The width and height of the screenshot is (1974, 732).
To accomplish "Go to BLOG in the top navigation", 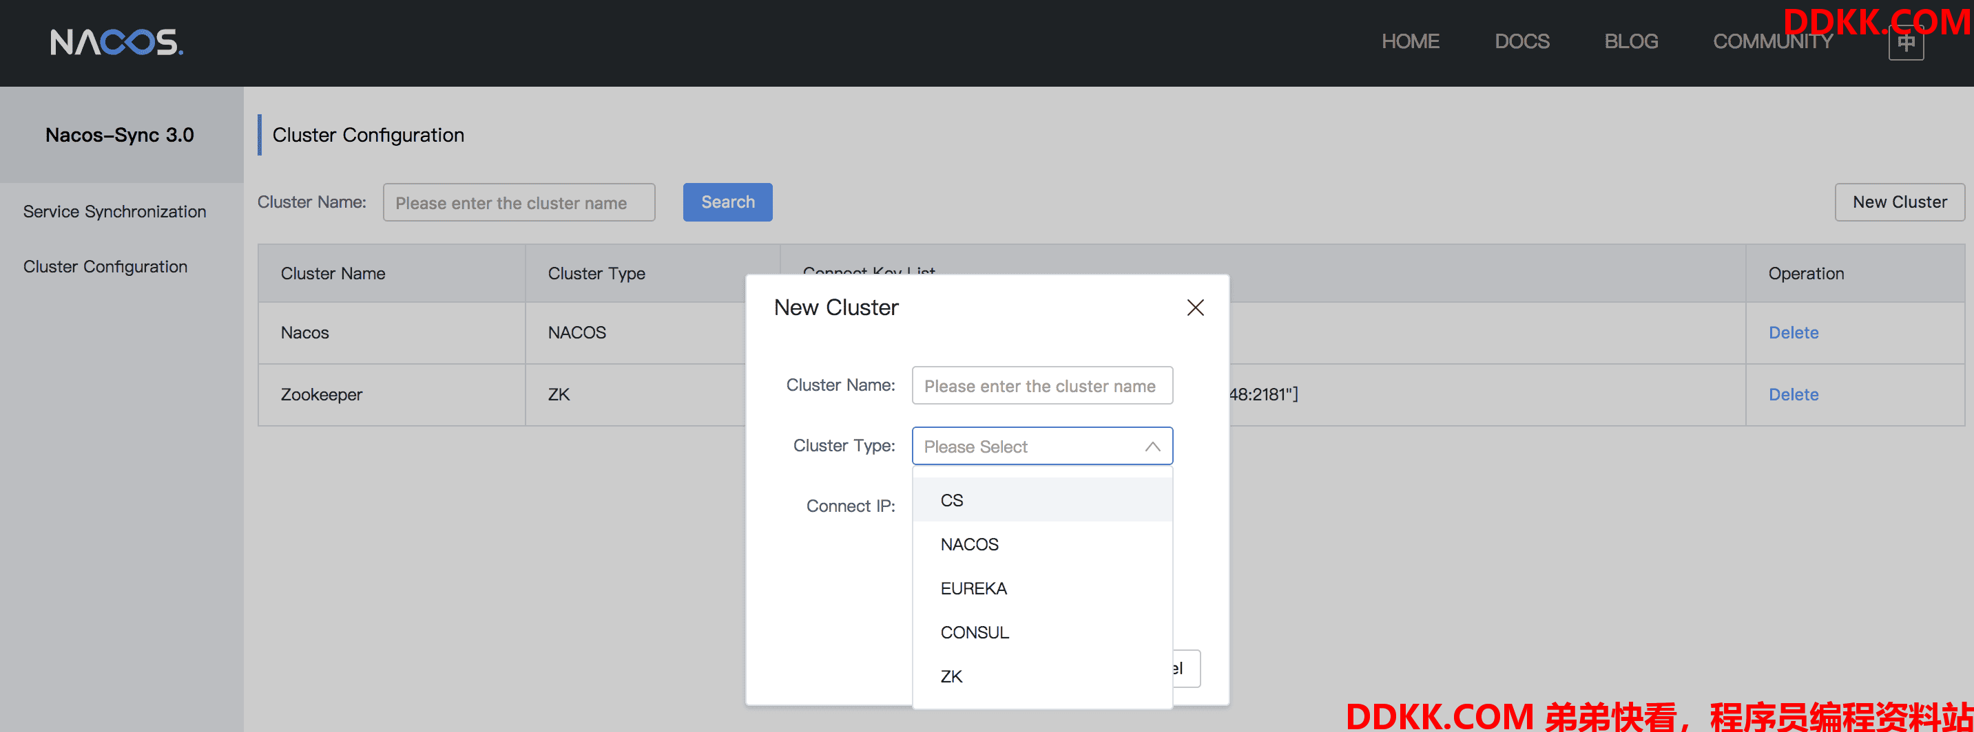I will click(x=1631, y=41).
